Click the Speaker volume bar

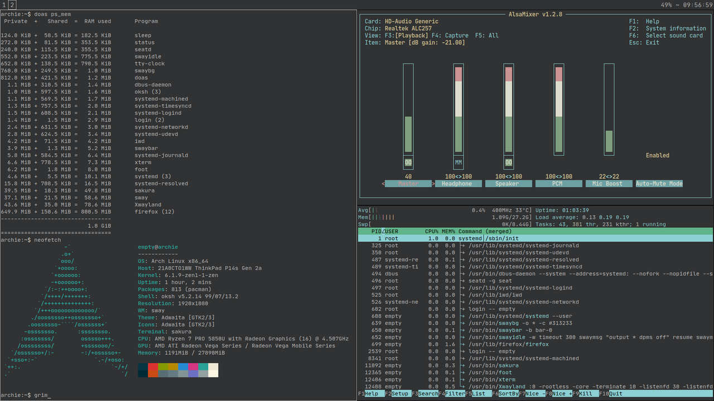point(509,109)
